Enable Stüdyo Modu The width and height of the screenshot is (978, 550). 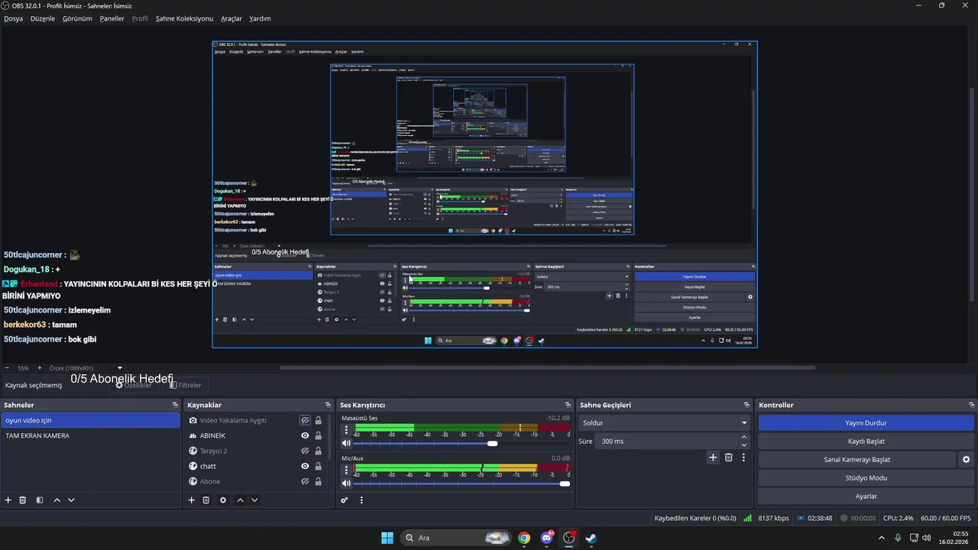[x=866, y=477]
